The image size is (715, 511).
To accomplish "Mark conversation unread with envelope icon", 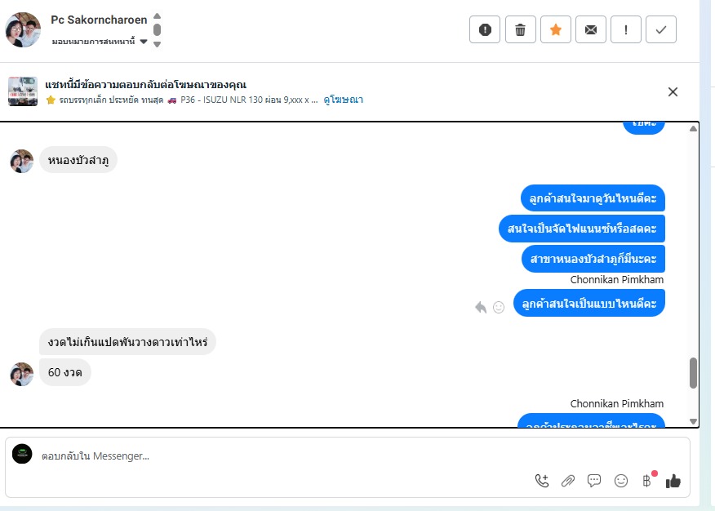I will point(590,29).
